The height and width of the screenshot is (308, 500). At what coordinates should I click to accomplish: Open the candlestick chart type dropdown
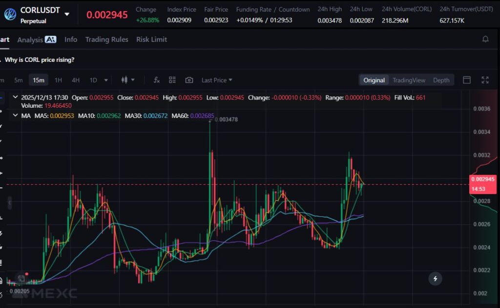(x=127, y=80)
